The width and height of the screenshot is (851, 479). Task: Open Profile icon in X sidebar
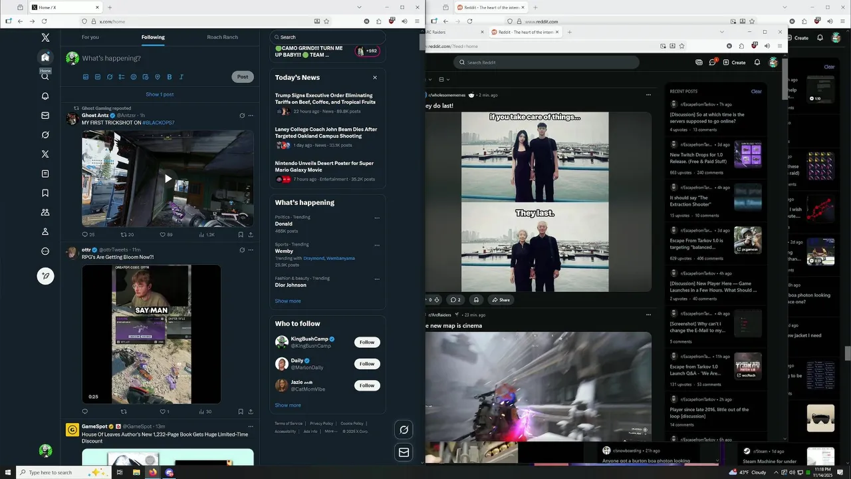click(45, 232)
